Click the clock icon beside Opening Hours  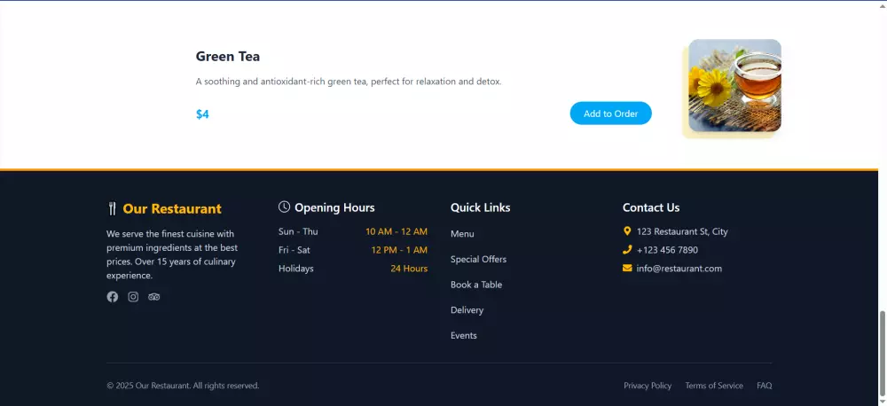click(284, 207)
